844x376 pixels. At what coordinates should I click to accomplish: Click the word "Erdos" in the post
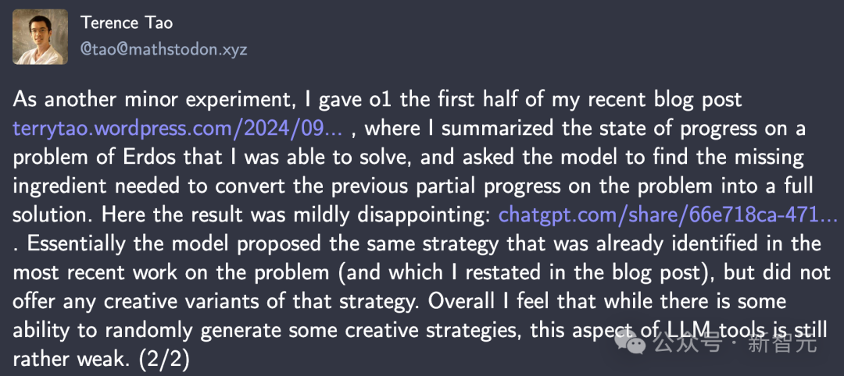pyautogui.click(x=132, y=158)
